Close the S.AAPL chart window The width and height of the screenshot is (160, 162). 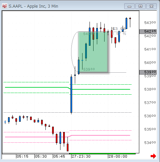pyautogui.click(x=151, y=6)
